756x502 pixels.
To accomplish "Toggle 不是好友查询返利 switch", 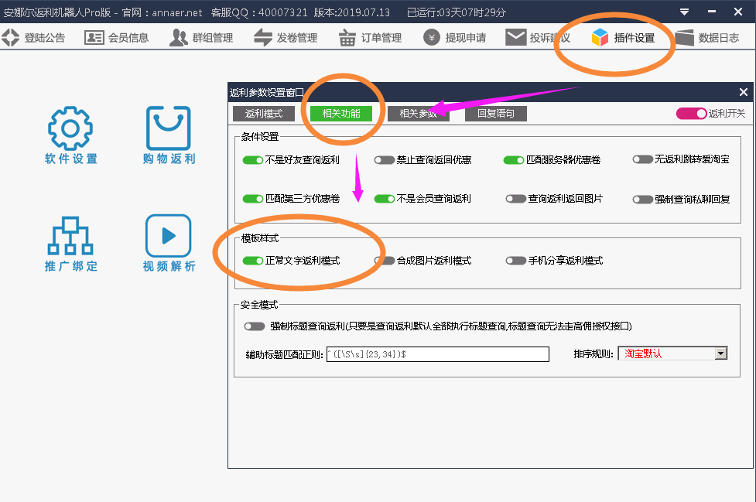I will [x=252, y=160].
